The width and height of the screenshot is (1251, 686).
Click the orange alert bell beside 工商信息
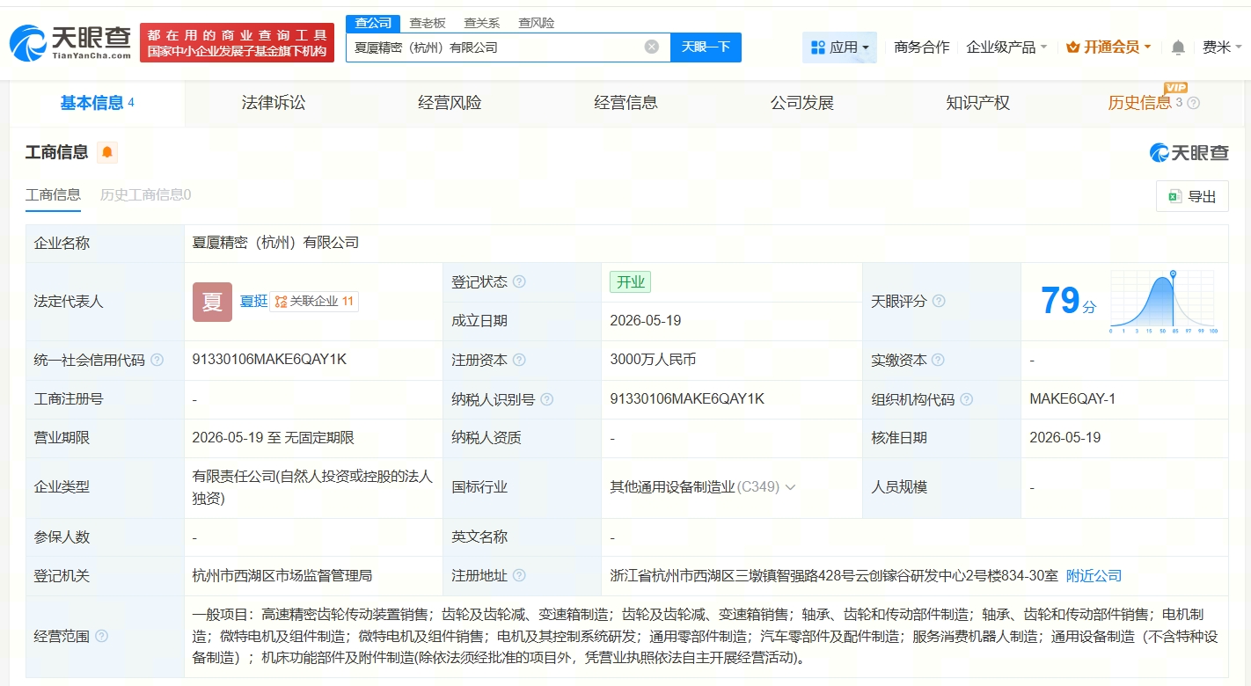tap(107, 152)
